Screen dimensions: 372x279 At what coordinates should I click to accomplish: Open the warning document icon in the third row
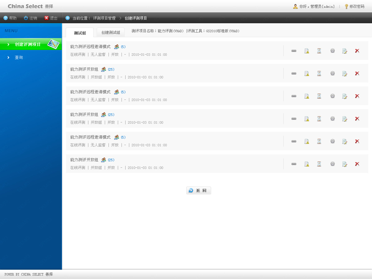point(307,96)
